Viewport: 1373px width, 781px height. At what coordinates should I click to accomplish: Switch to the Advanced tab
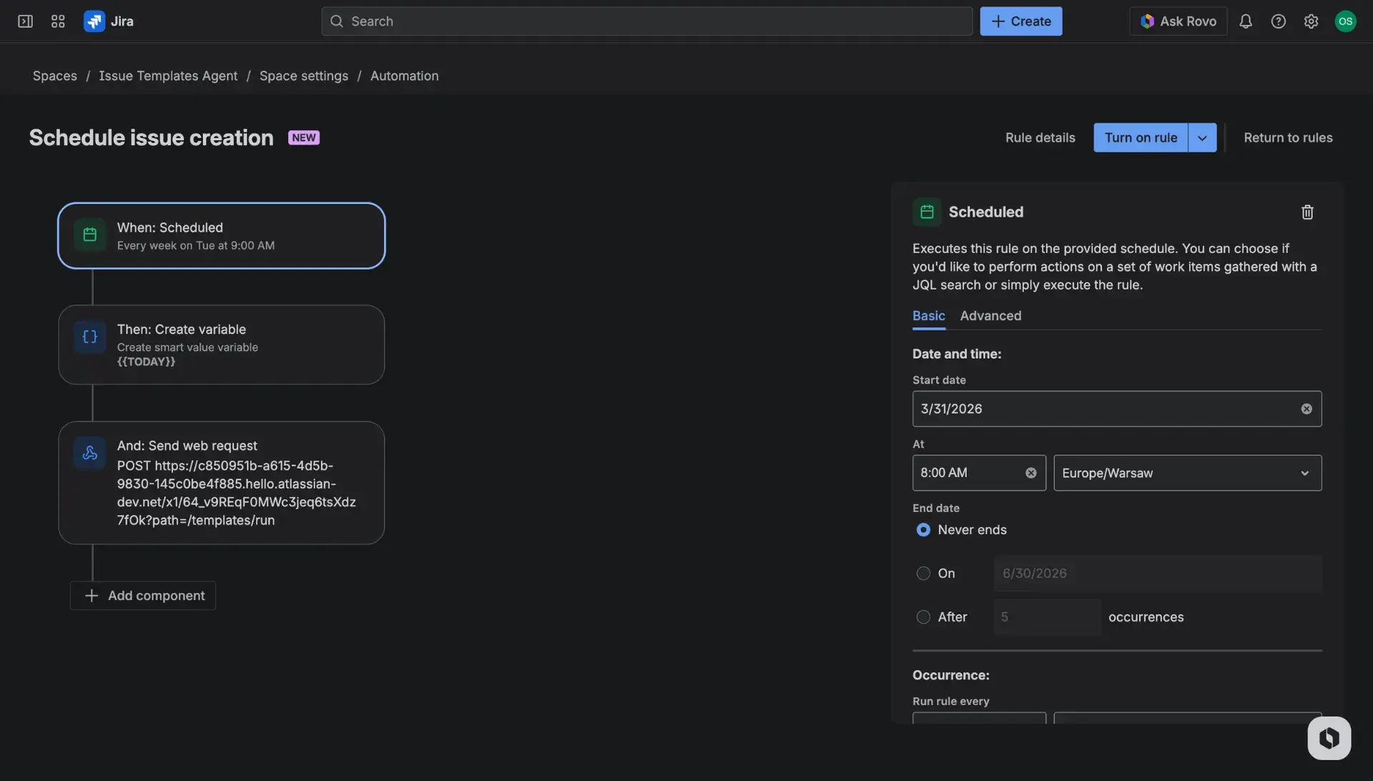click(x=990, y=315)
